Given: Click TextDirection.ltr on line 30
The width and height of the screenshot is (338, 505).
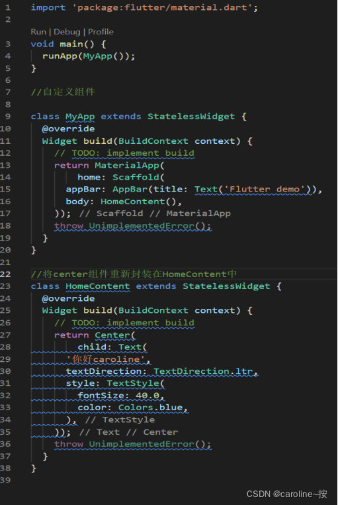Looking at the screenshot, I should tap(203, 371).
